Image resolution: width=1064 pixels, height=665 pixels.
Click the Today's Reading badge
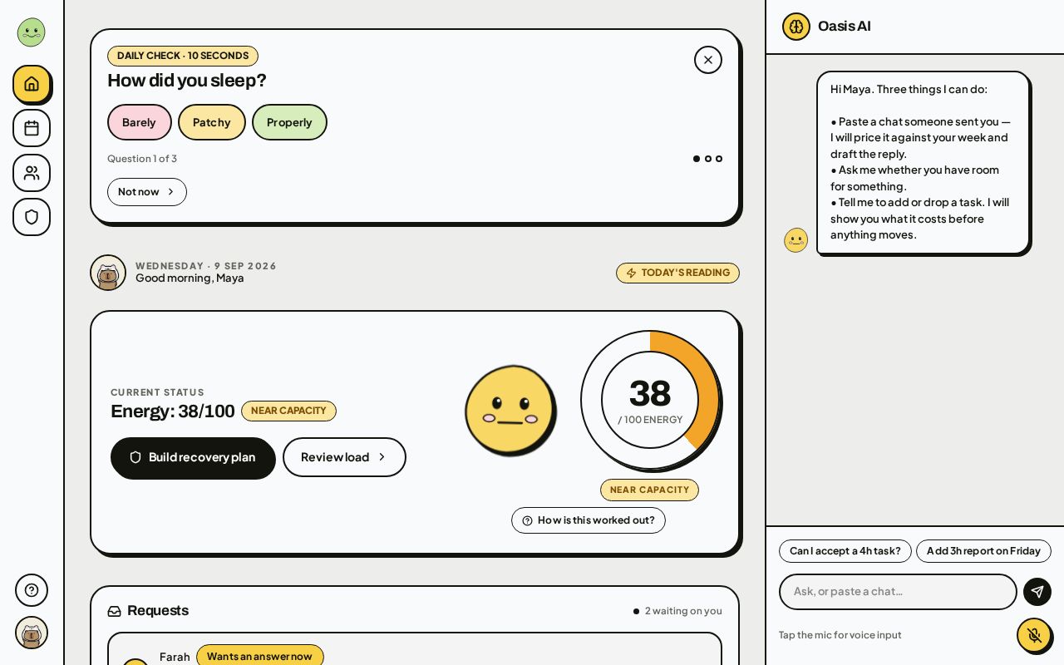point(677,273)
